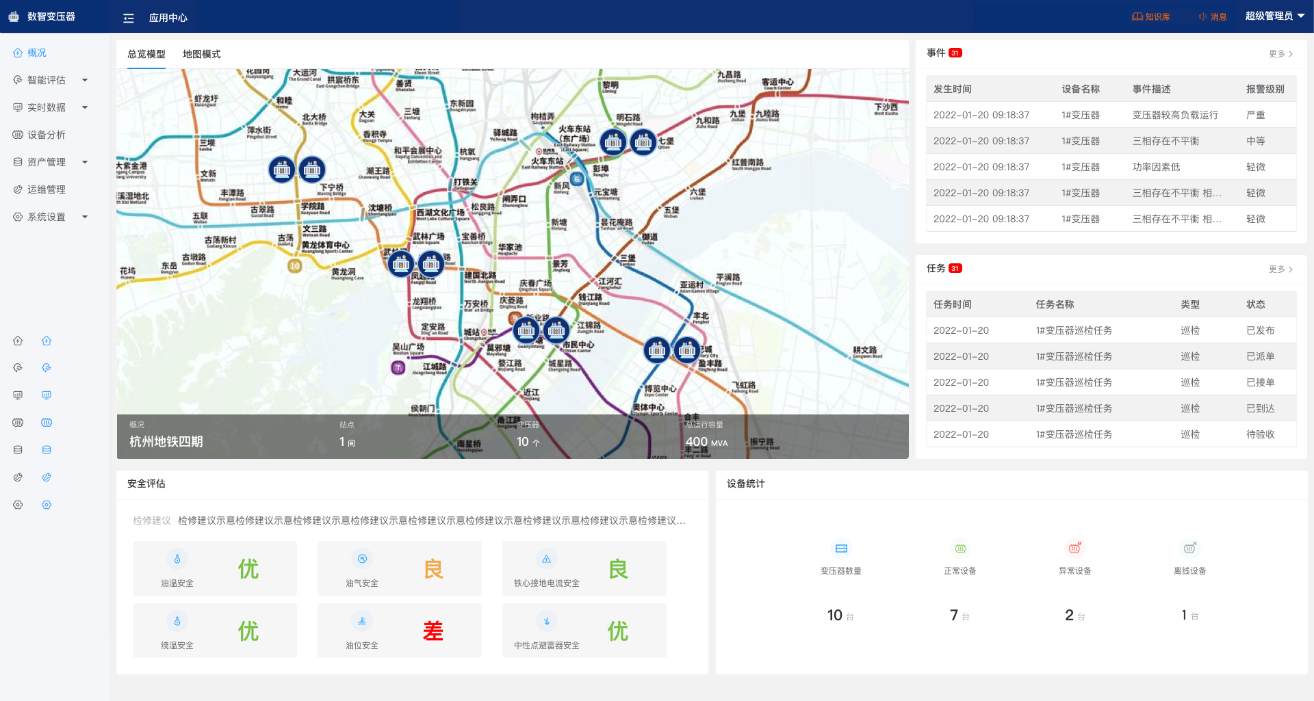Open the 知识库 knowledge base icon
Image resolution: width=1314 pixels, height=701 pixels.
click(1137, 16)
